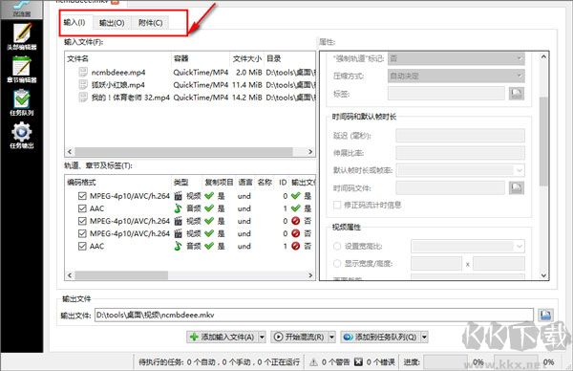
Task: Click the file icon beside 体育老师 32.mp4
Action: (83, 97)
